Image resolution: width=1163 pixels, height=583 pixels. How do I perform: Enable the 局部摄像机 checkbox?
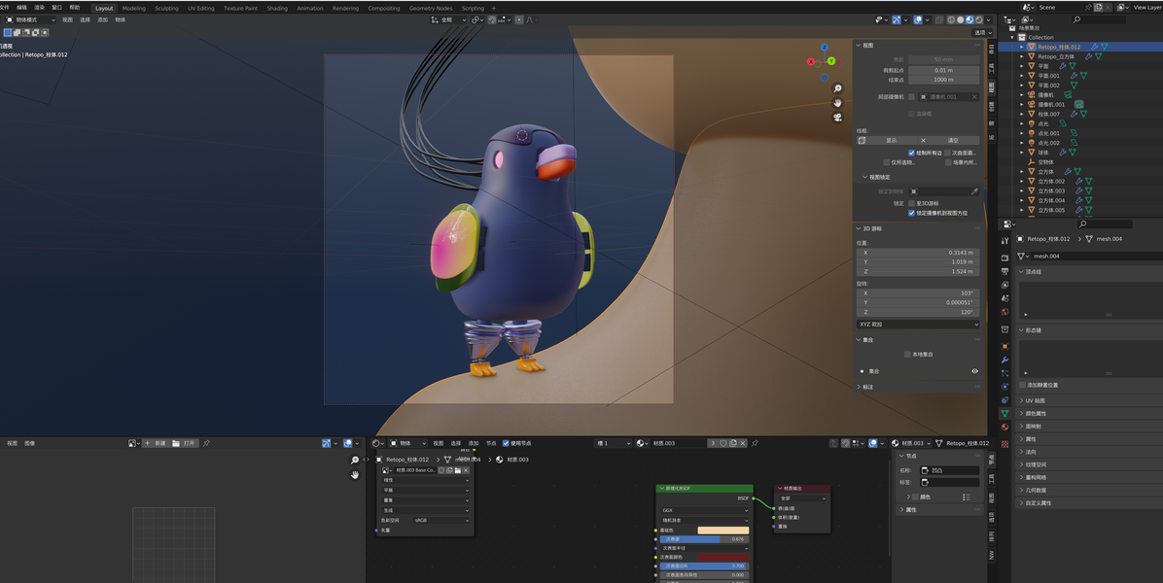click(x=911, y=97)
